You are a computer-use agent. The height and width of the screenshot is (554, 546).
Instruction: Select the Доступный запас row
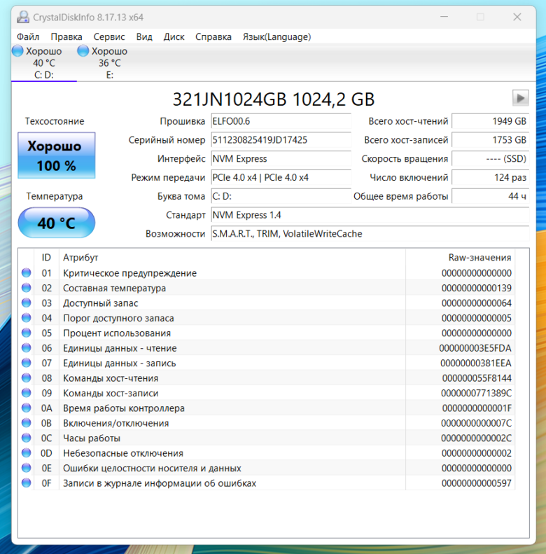coord(267,303)
